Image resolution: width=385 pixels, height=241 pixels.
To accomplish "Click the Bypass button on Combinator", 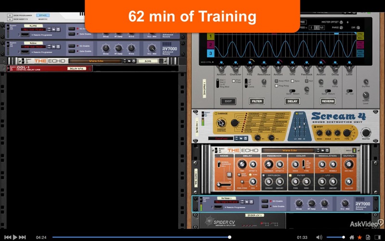I will 43,15.
